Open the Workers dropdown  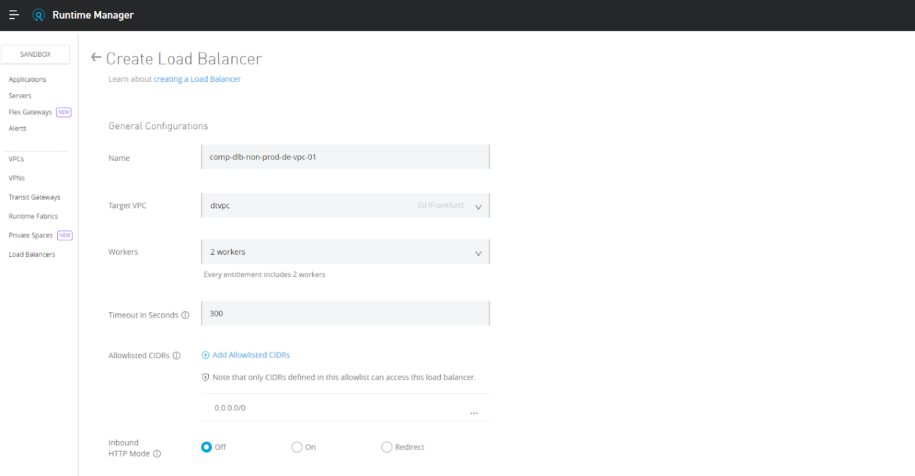coord(345,252)
